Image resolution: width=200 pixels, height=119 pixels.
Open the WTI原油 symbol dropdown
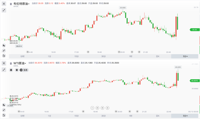pyautogui.click(x=20, y=63)
